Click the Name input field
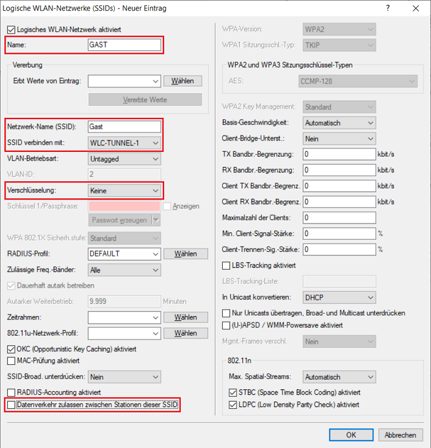431x448 pixels. click(125, 45)
